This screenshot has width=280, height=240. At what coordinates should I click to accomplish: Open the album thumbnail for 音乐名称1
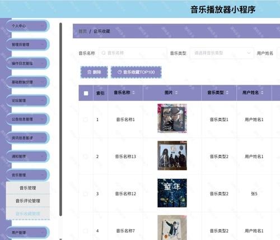[172, 118]
